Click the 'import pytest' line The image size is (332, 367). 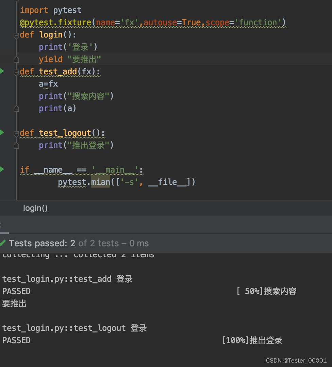pyautogui.click(x=51, y=10)
